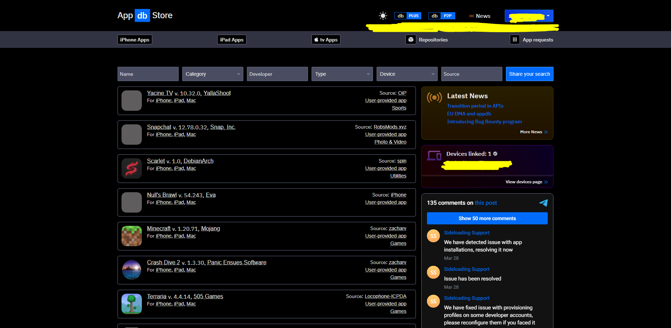Filter by the Mojang developer link
This screenshot has width=671, height=328.
click(210, 229)
